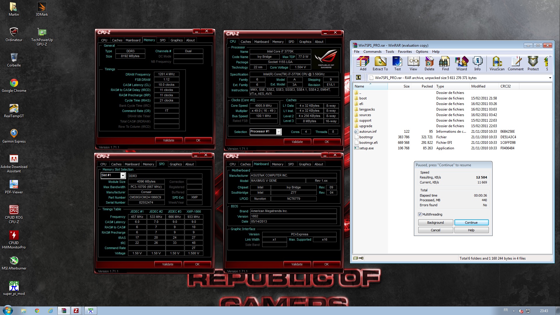
Task: Switch to SPD tab in Memory CPU-Z window
Action: pos(162,40)
